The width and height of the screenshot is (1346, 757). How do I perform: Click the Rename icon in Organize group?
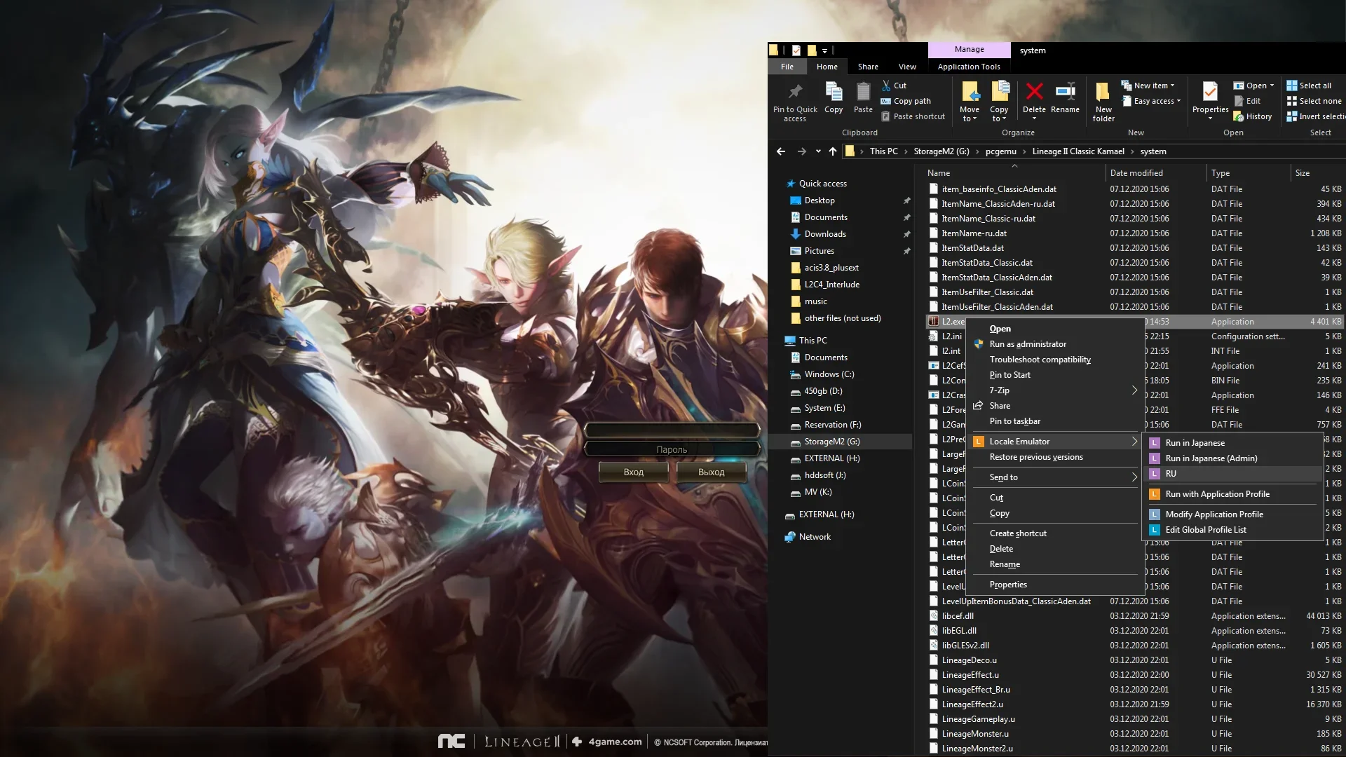click(1065, 91)
